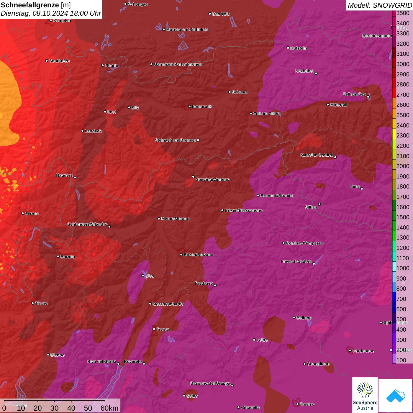
Task: Click the Zernez marker dot
Action: tap(23, 213)
